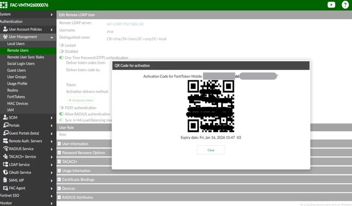The image size is (352, 206).
Task: Click the SAML IdP icon
Action: click(x=5, y=180)
